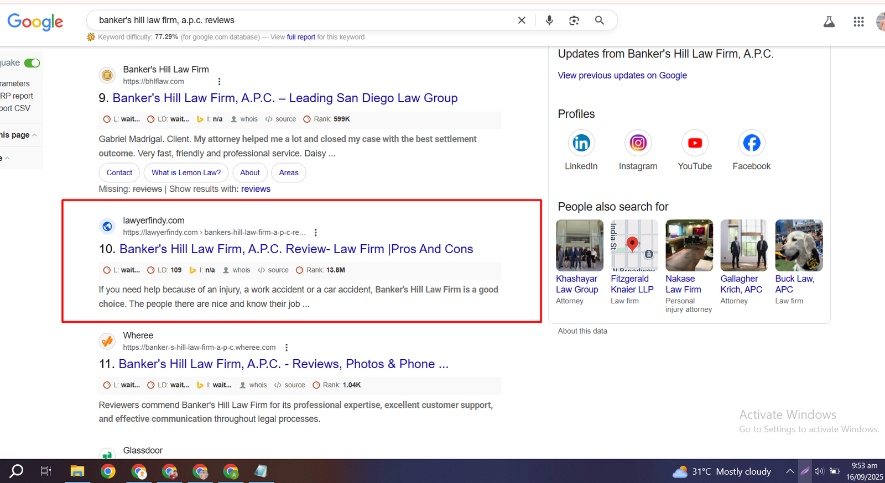
Task: Open the Khashayar Law Group thumbnail
Action: (x=580, y=245)
